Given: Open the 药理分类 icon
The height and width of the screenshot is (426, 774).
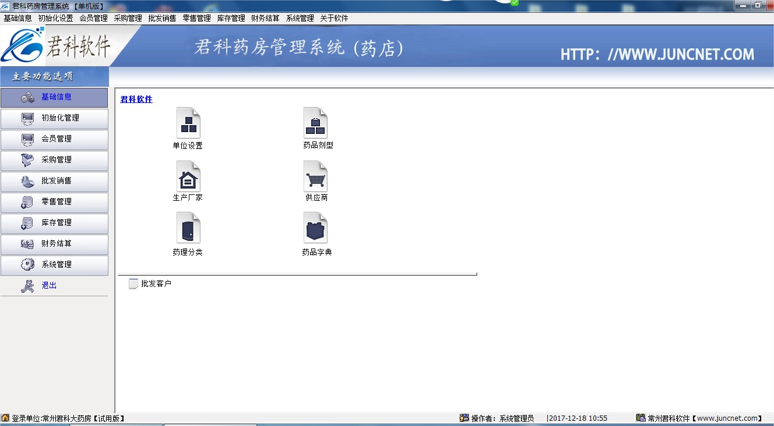Looking at the screenshot, I should [x=188, y=228].
